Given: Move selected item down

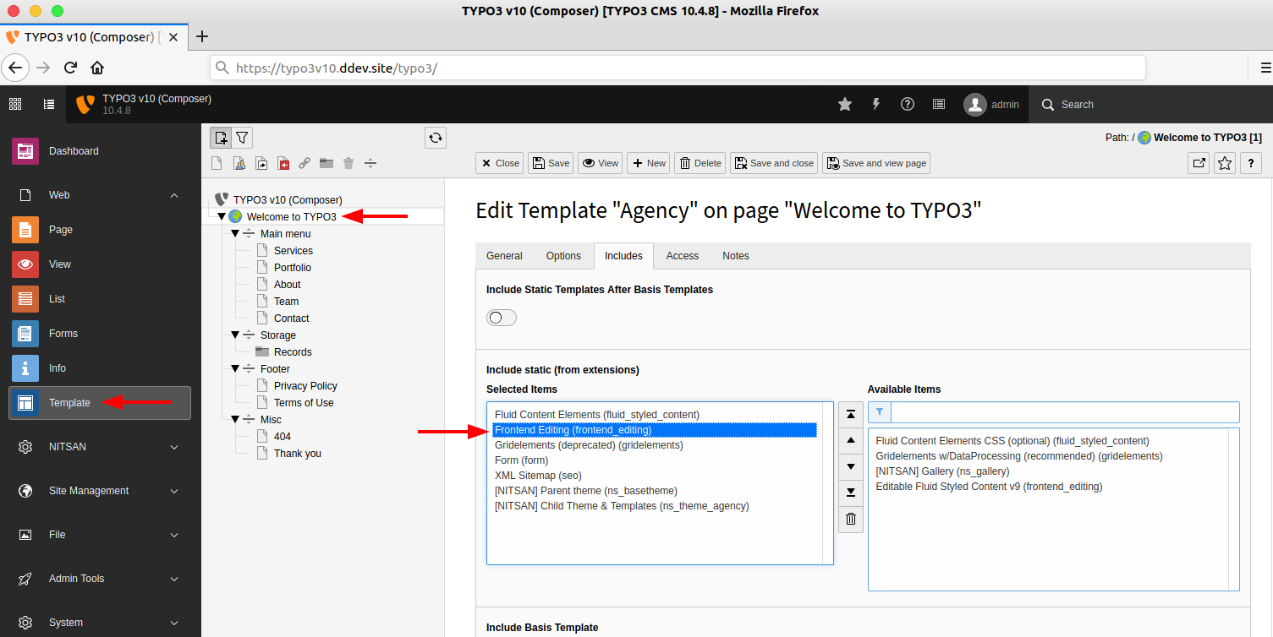Looking at the screenshot, I should 851,466.
